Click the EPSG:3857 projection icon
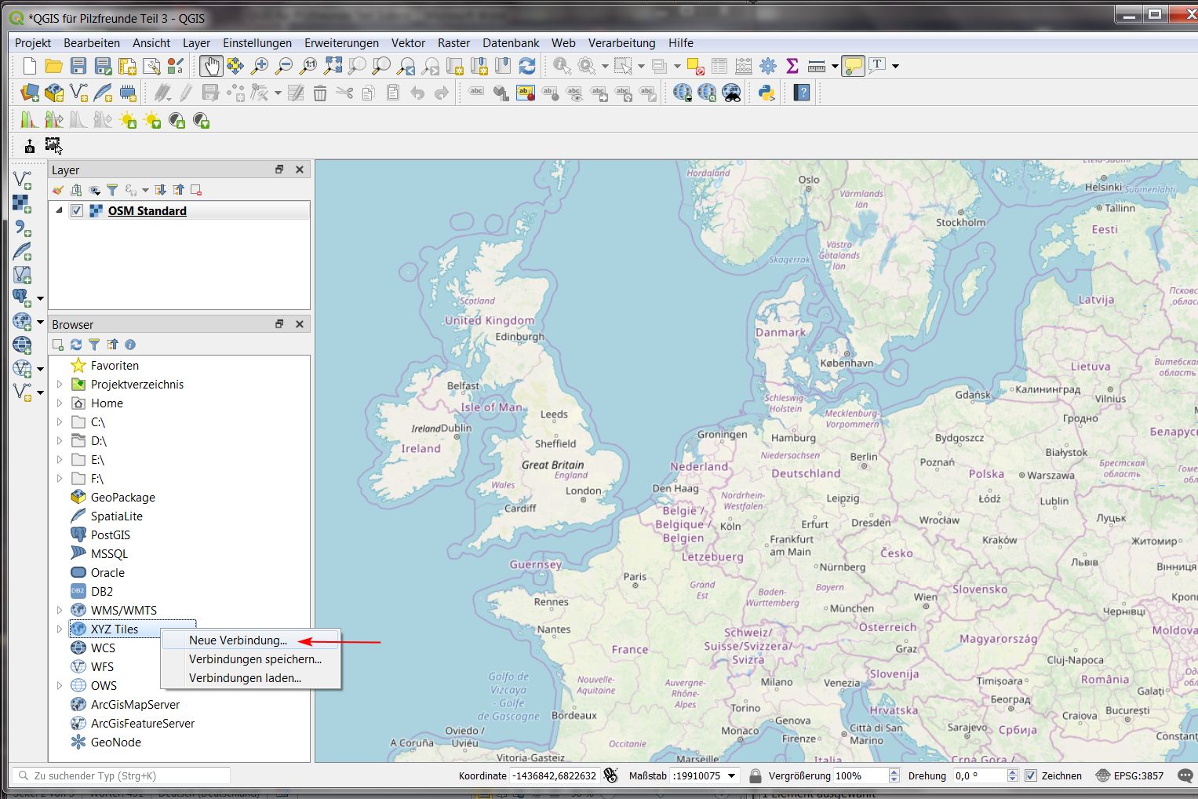Viewport: 1198px width, 799px height. pos(1102,775)
